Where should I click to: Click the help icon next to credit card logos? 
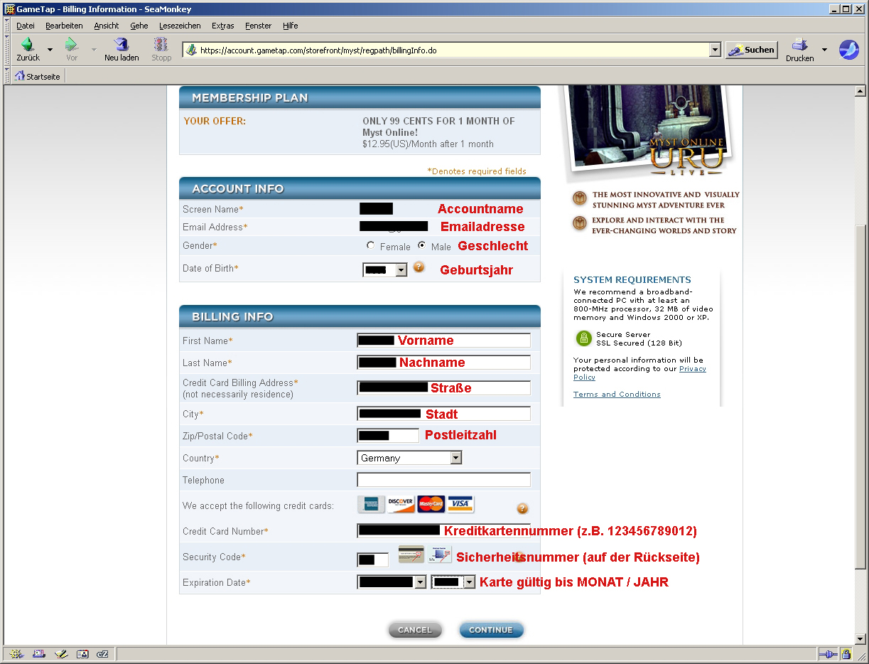click(522, 508)
